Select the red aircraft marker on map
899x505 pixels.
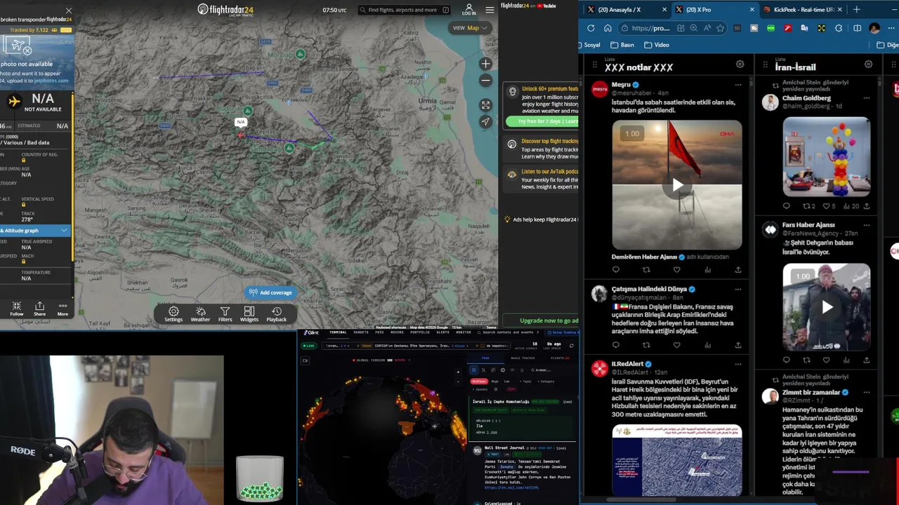[x=241, y=135]
